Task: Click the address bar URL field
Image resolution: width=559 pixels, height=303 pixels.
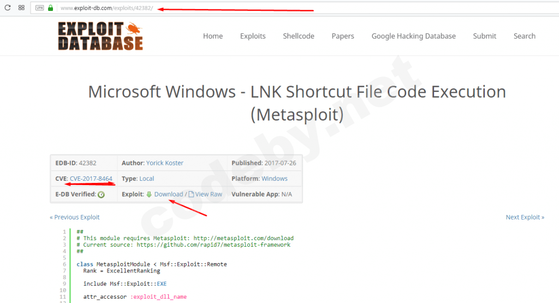Action: click(x=294, y=8)
